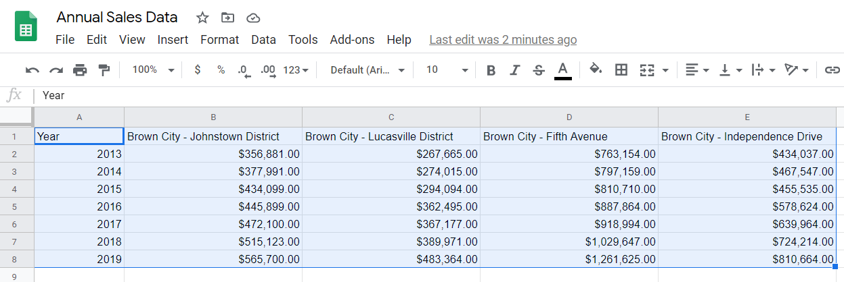The height and width of the screenshot is (282, 844).
Task: Open the Edit menu
Action: 97,40
